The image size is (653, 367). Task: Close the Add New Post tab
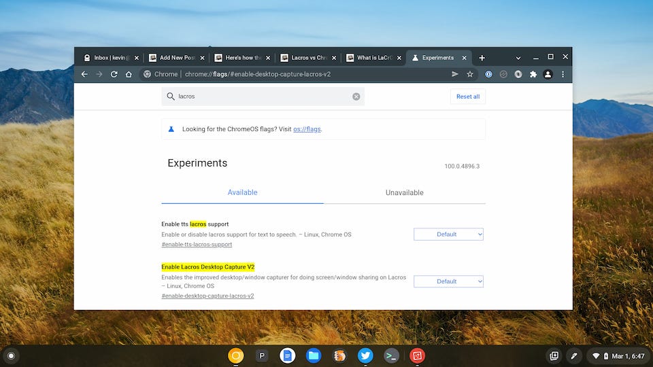[x=202, y=58]
